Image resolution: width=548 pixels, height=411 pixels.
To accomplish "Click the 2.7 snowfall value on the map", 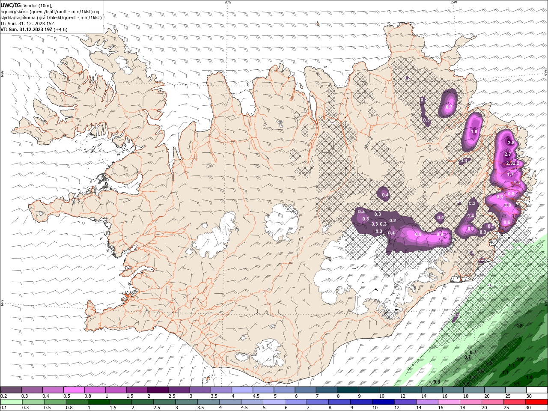I will click(508, 154).
